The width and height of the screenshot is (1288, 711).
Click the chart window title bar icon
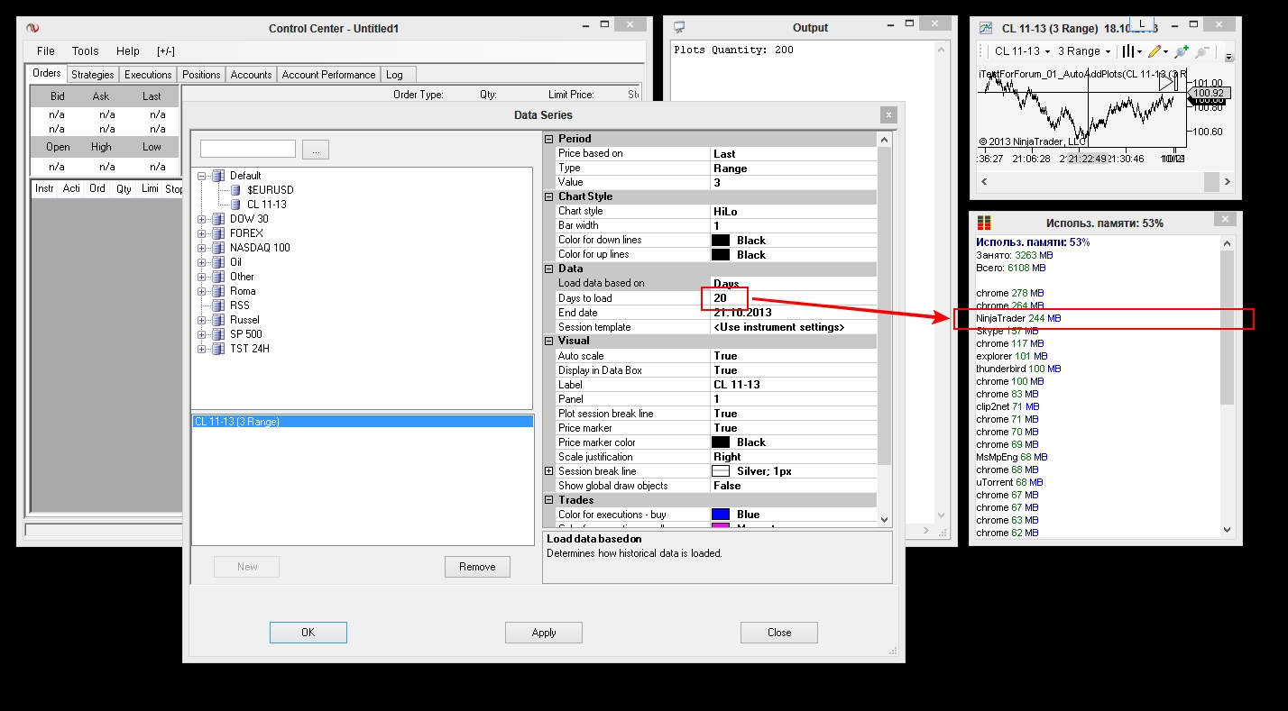987,28
